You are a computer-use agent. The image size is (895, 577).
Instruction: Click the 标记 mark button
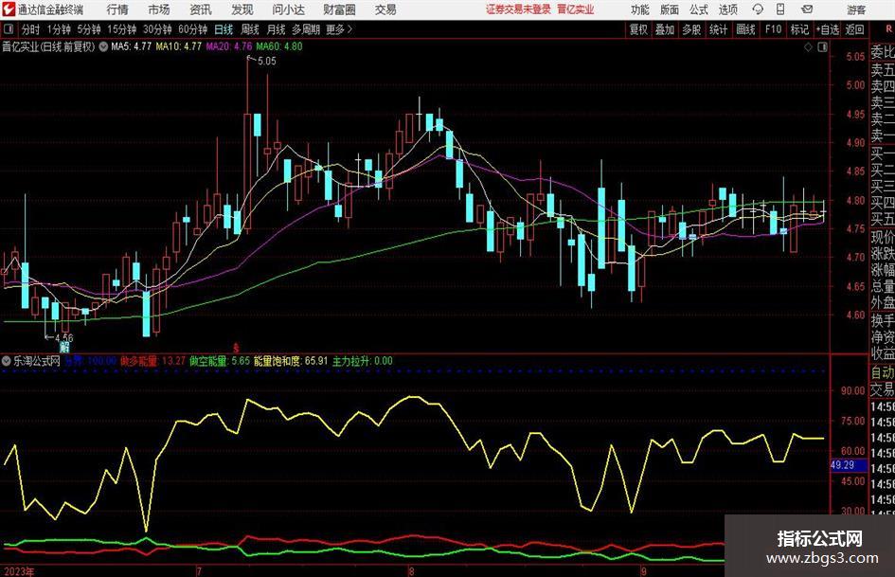[x=799, y=29]
